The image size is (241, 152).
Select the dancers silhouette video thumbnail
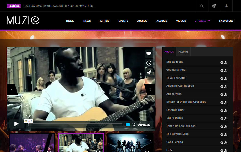[130, 143]
